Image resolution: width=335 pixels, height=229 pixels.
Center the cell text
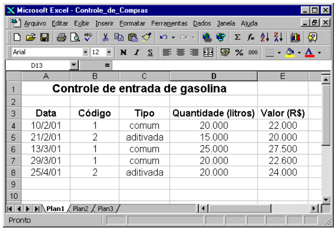[181, 52]
